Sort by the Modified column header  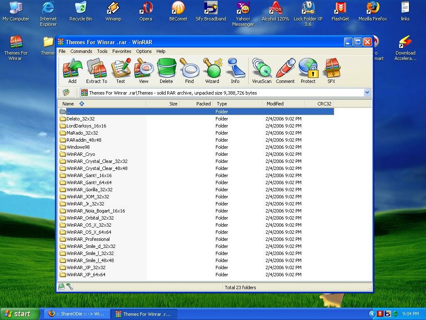pyautogui.click(x=284, y=104)
